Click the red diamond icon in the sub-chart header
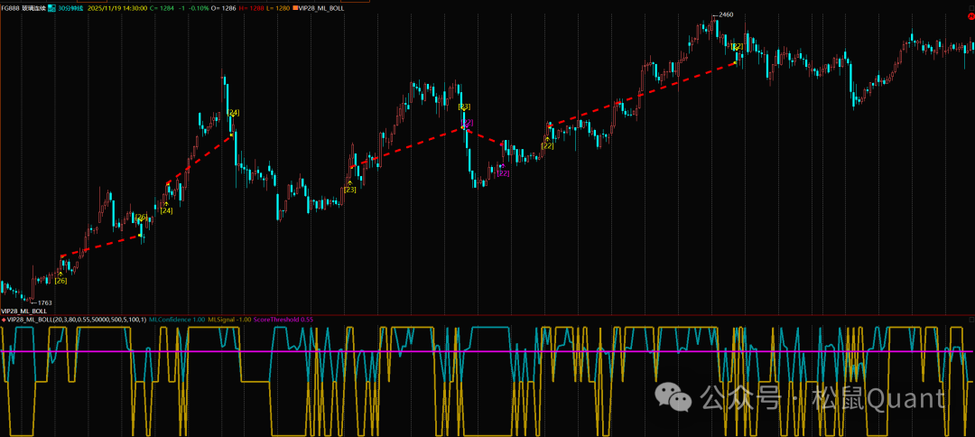The width and height of the screenshot is (975, 437). coord(4,320)
